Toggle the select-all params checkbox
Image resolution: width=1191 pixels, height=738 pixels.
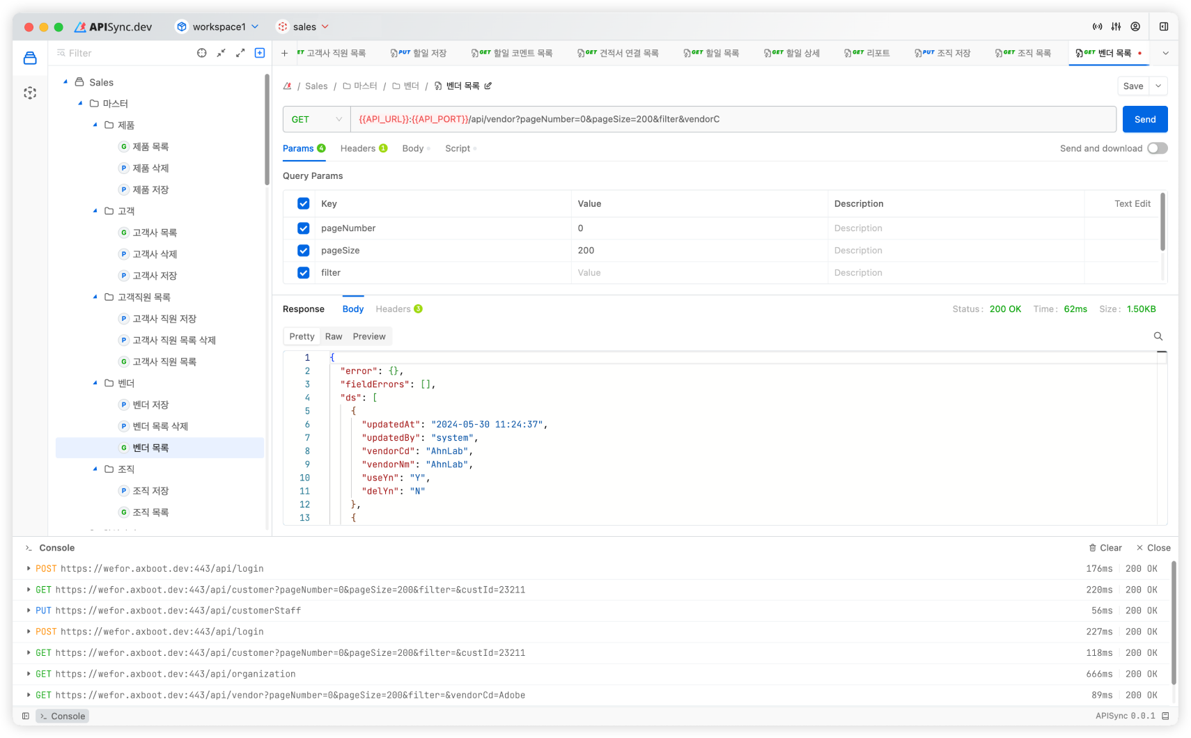tap(304, 203)
